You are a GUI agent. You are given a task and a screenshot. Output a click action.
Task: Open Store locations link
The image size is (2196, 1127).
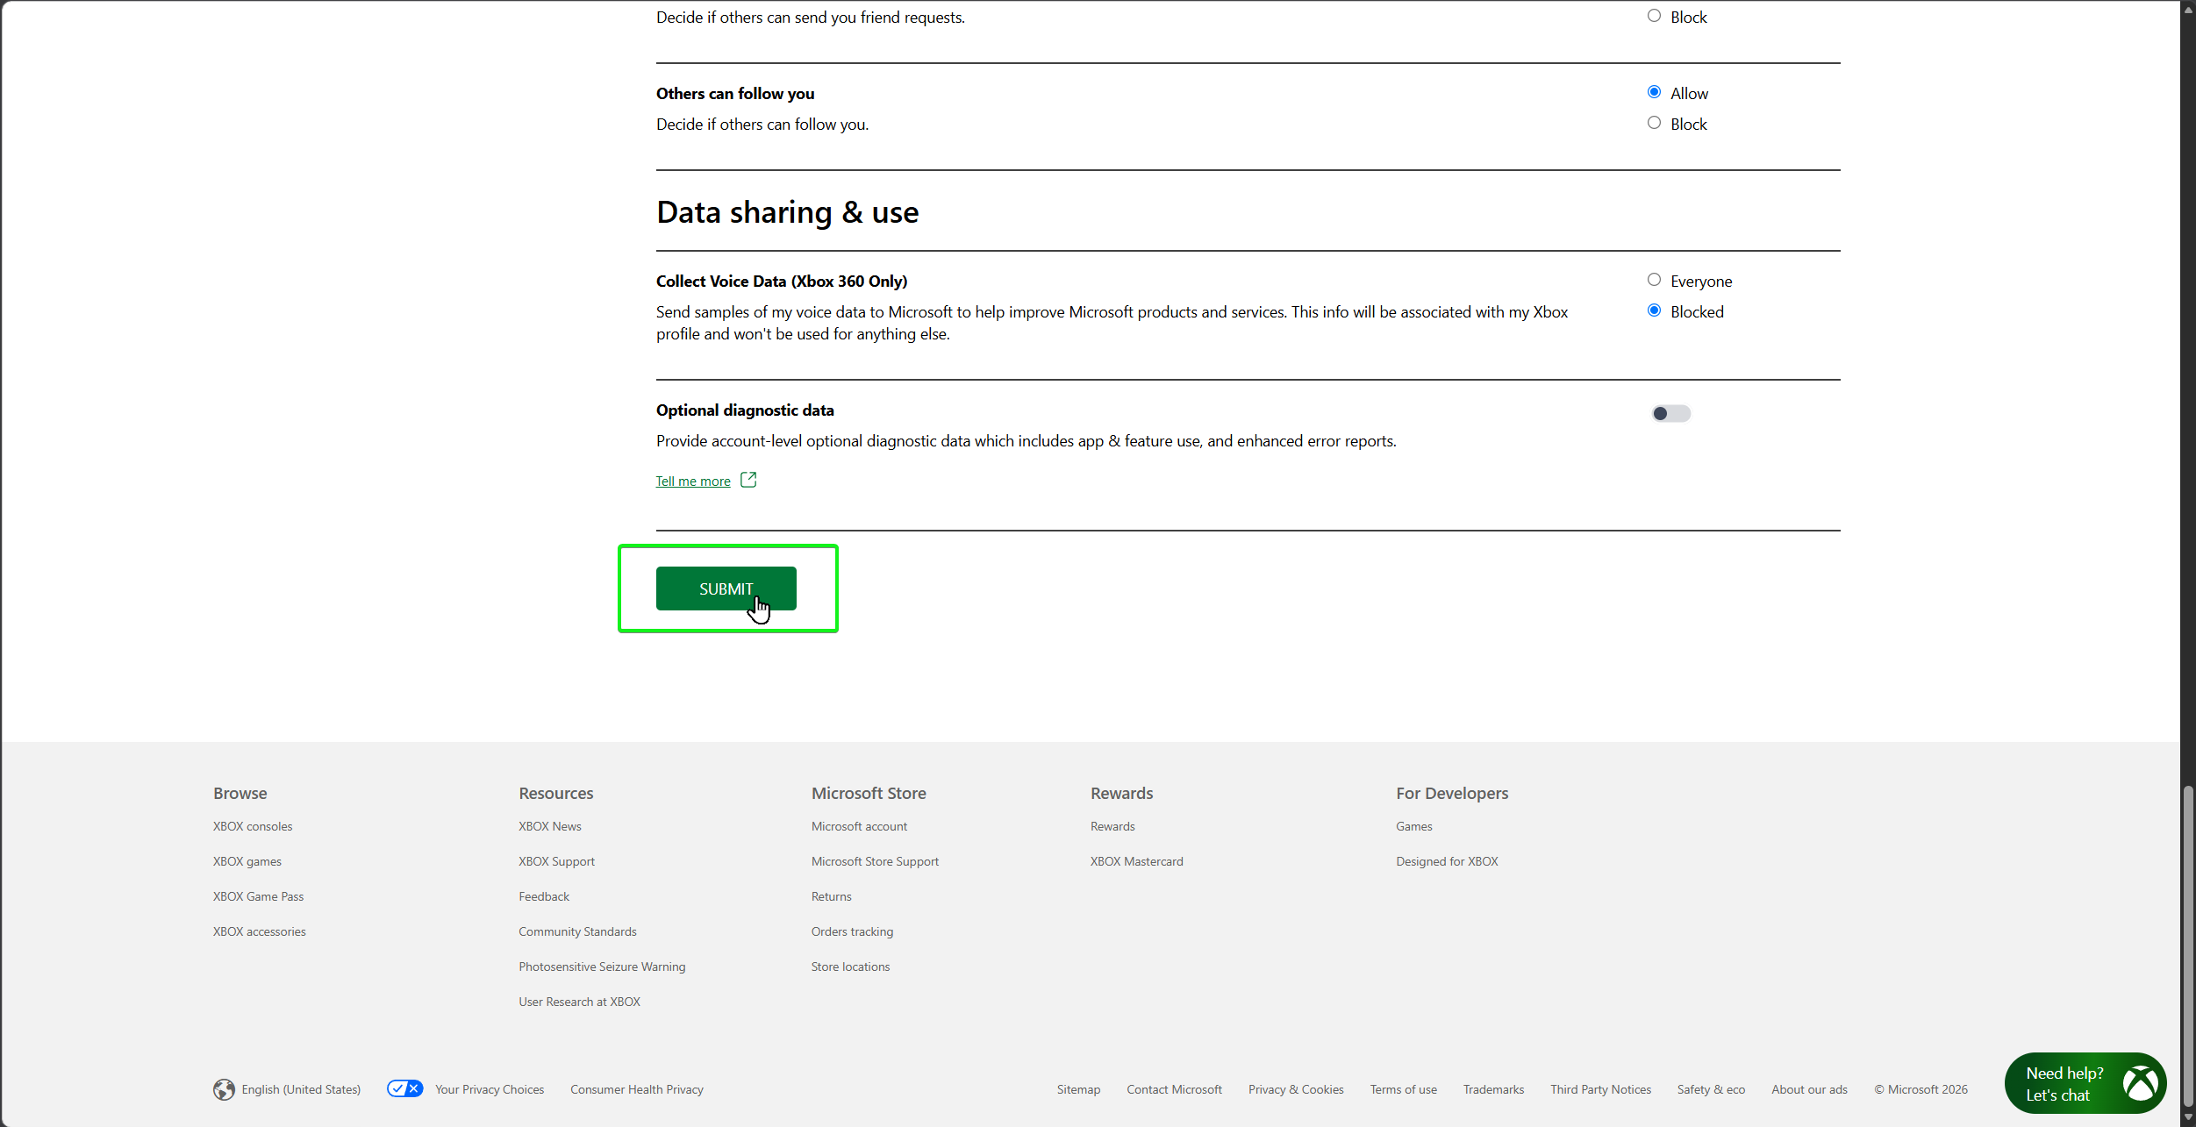click(x=850, y=967)
